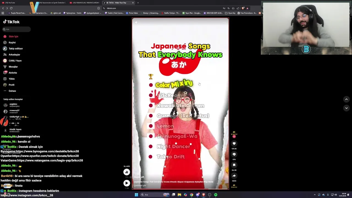The width and height of the screenshot is (352, 198).
Task: Open the music_elf_ username link
Action: pyautogui.click(x=139, y=177)
